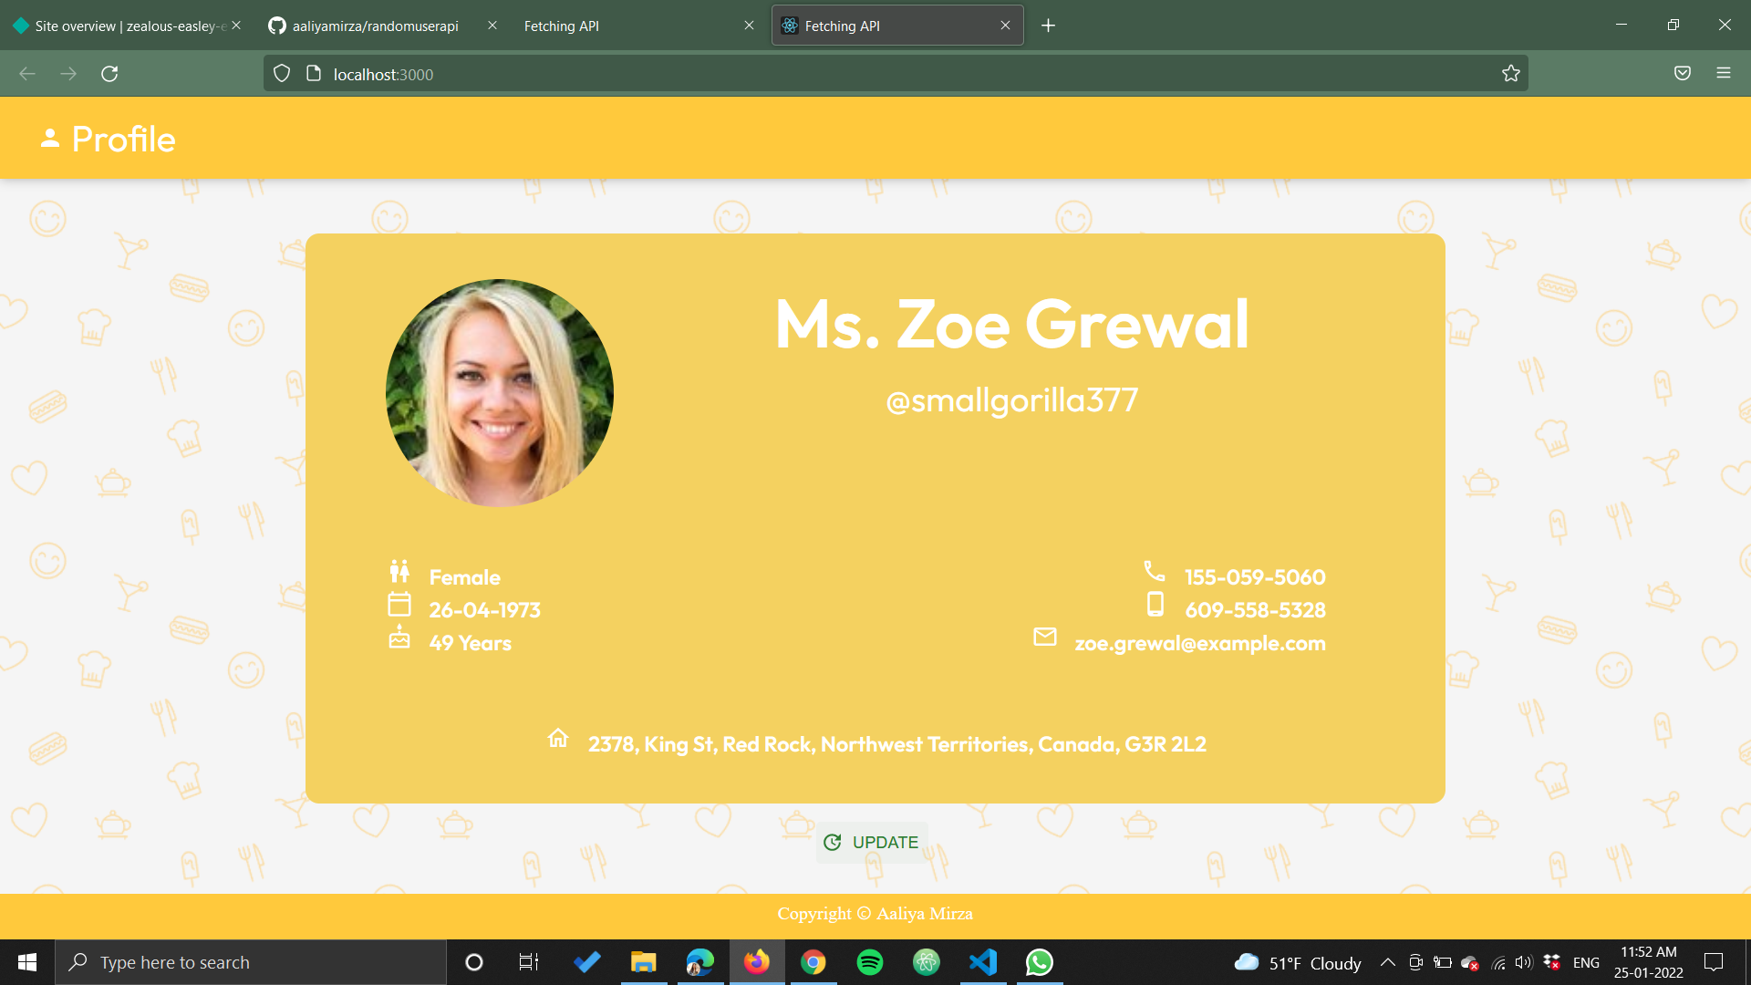Image resolution: width=1751 pixels, height=985 pixels.
Task: Click the UPDATE button below the card
Action: click(871, 842)
